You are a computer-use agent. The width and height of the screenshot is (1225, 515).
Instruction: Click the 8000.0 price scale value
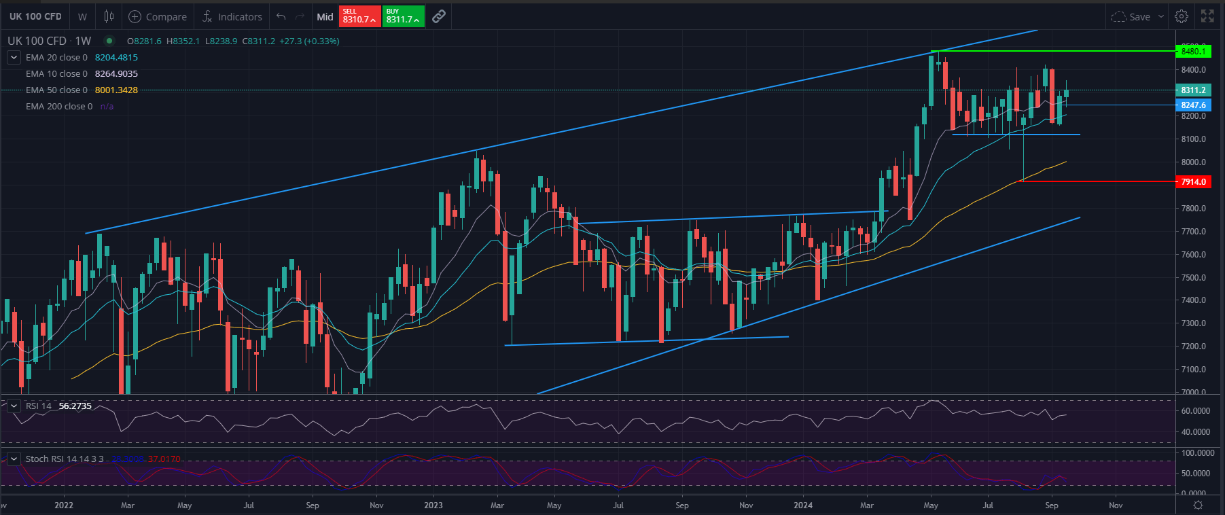tap(1193, 162)
